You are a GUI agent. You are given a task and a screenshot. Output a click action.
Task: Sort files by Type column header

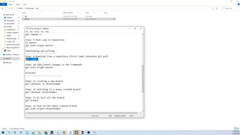[x=87, y=13]
